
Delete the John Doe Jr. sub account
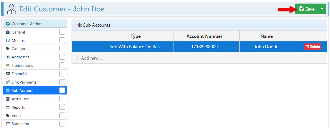[x=313, y=47]
